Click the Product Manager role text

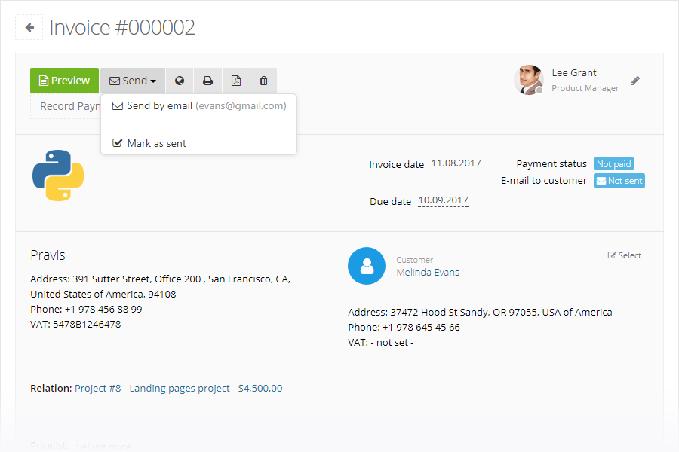pos(585,88)
